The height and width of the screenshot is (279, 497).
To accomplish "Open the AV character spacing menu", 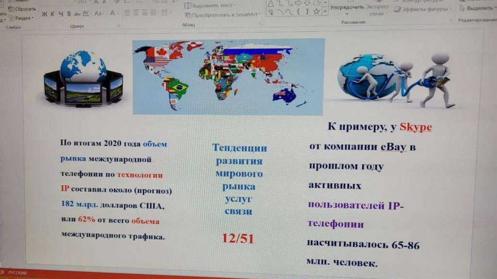I will click(x=86, y=14).
